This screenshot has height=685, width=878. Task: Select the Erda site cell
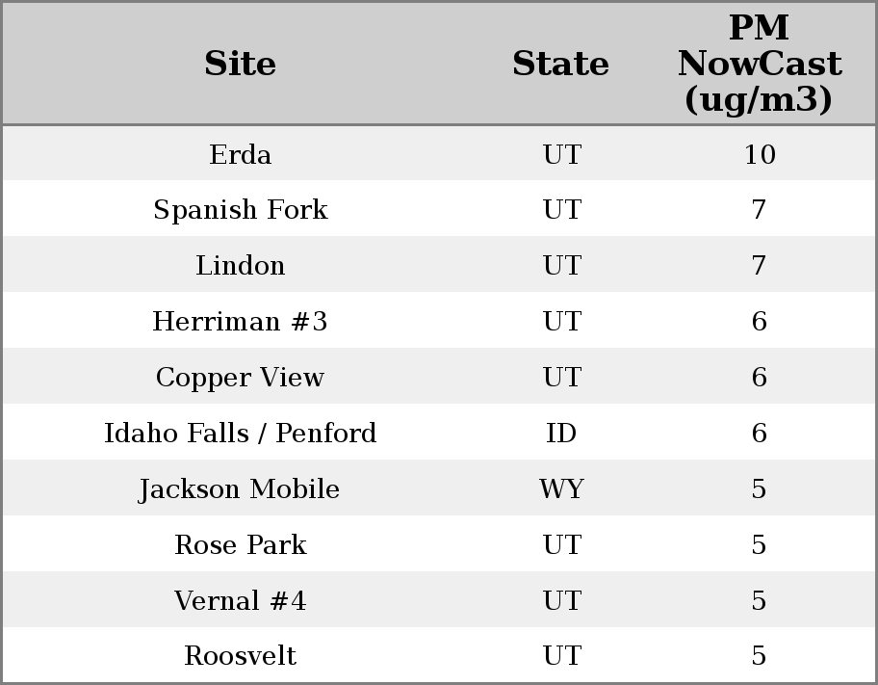point(240,154)
